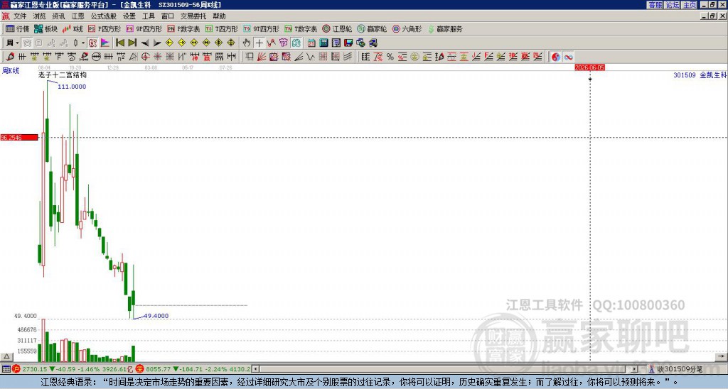Open the calculator icon
This screenshot has height=389, width=728.
[324, 43]
